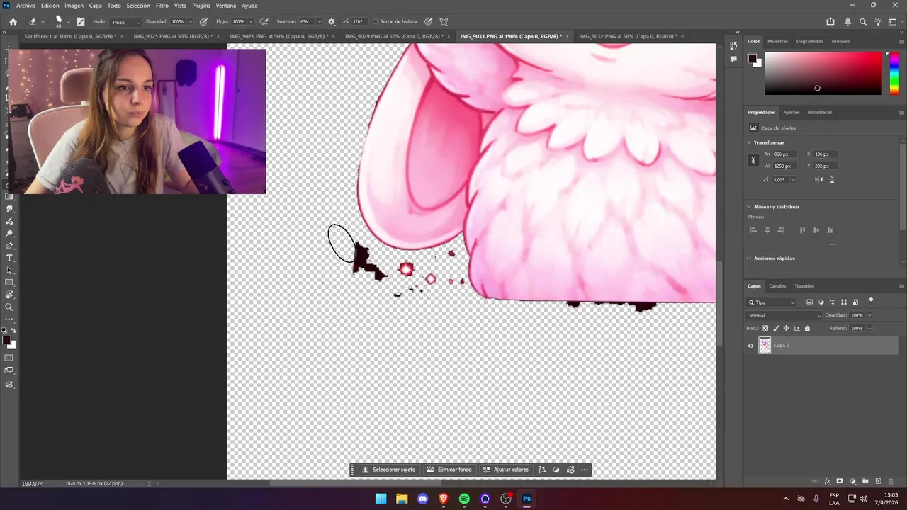Open the Flujo percentage dropdown
Screen dimensions: 907x510
[251, 21]
